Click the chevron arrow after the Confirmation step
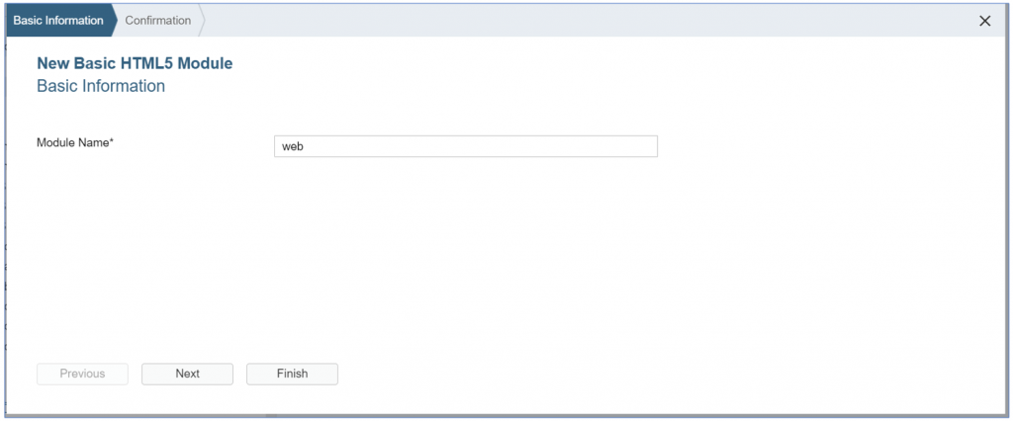1013x421 pixels. [202, 20]
